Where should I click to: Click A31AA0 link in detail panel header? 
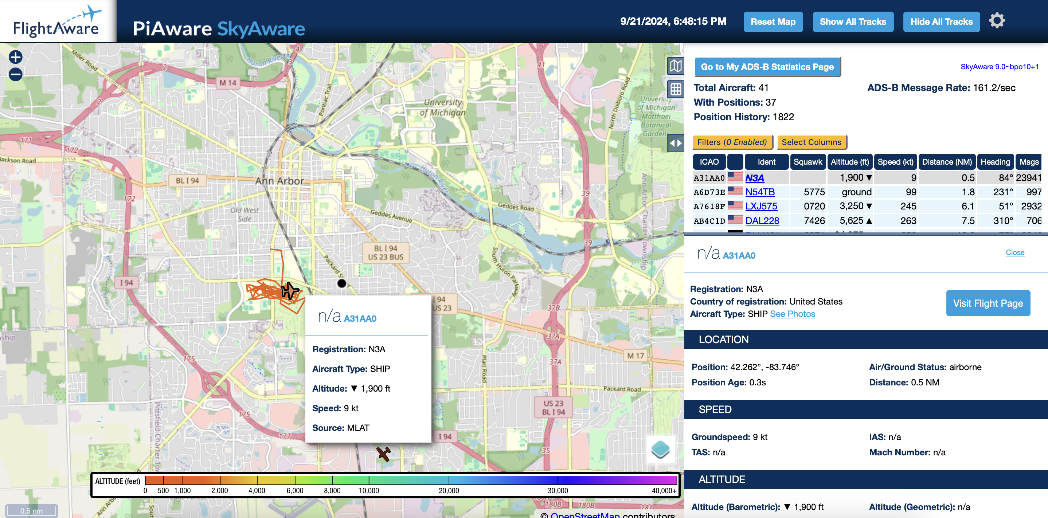tap(739, 255)
